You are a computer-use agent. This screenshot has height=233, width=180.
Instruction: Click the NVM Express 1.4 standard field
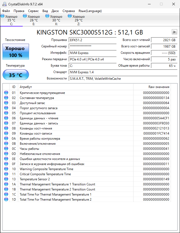123,72
